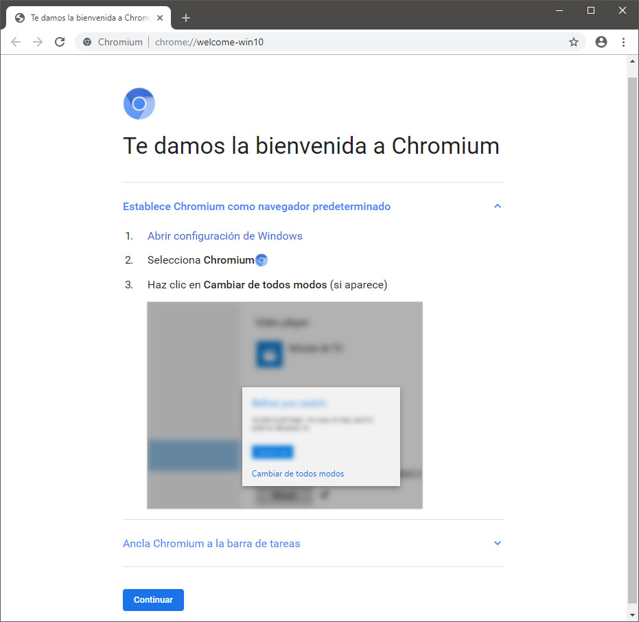Open a new tab with plus button
The width and height of the screenshot is (639, 622).
(x=186, y=18)
